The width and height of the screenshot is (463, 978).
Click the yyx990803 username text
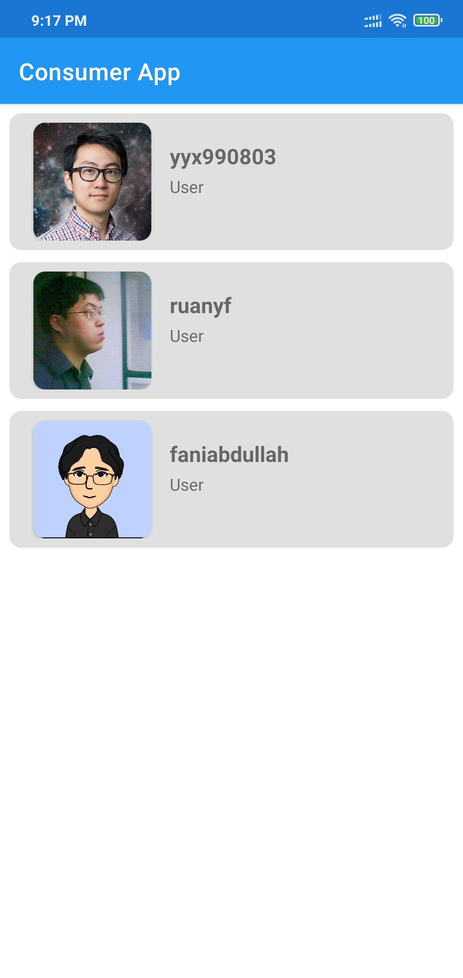point(223,157)
